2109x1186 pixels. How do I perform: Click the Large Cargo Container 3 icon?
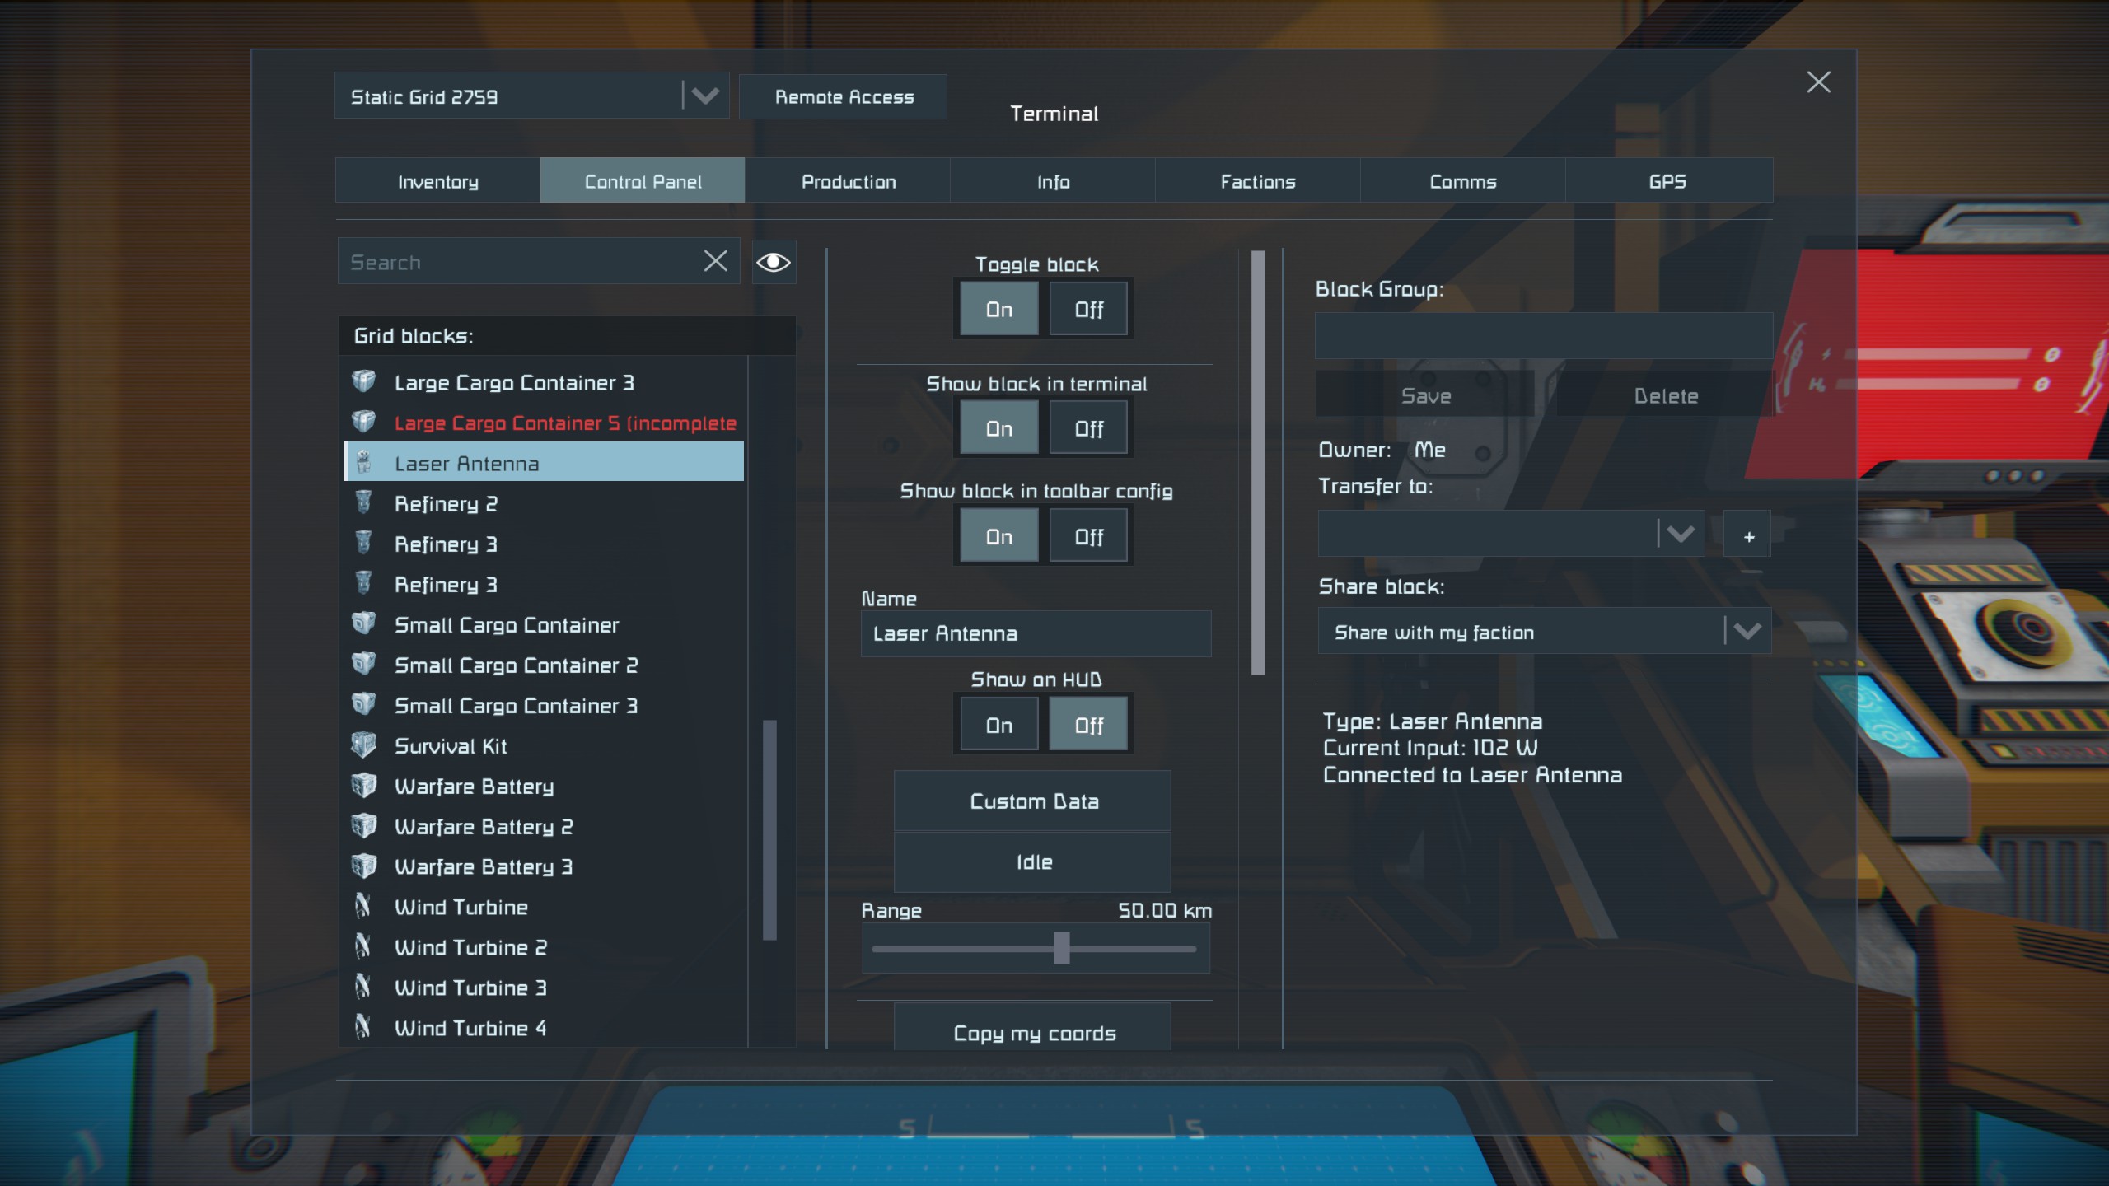(363, 382)
